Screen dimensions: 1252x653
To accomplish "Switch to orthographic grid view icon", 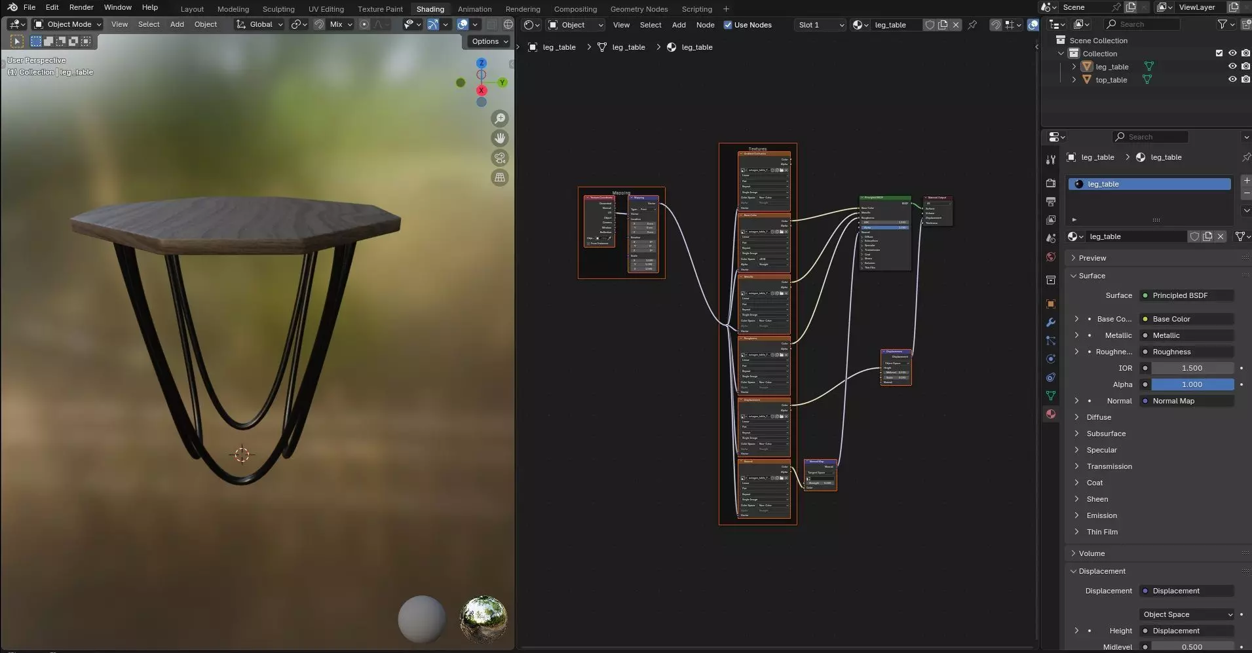I will (500, 177).
